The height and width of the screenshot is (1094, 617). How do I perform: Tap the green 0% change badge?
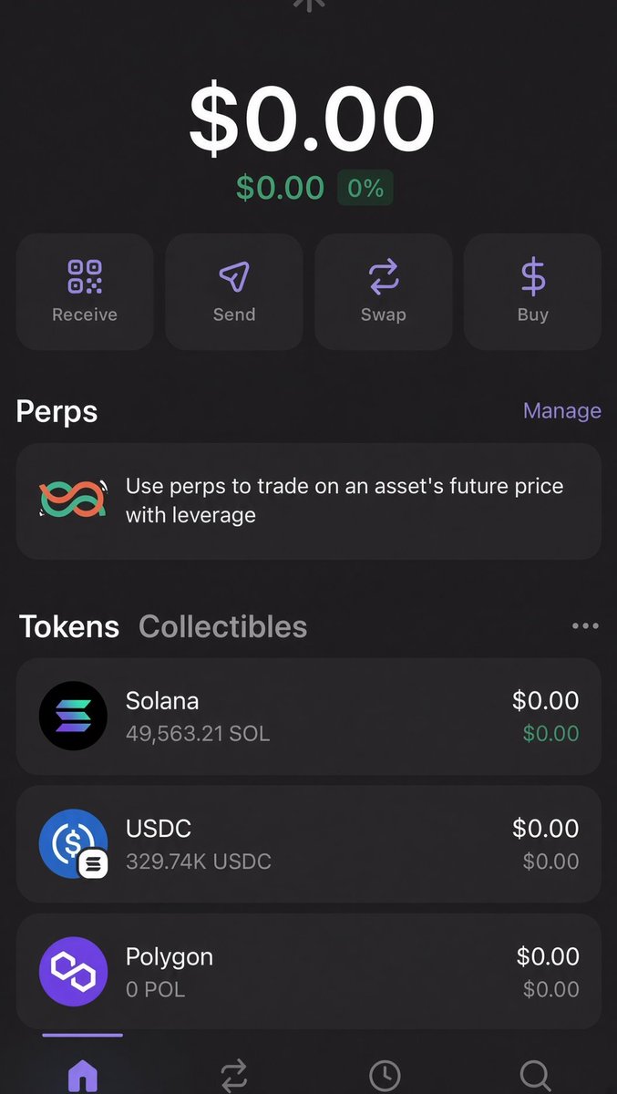tap(365, 188)
